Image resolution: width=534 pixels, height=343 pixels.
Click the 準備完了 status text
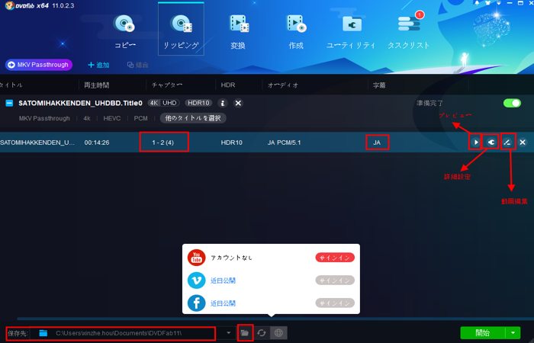click(x=429, y=103)
